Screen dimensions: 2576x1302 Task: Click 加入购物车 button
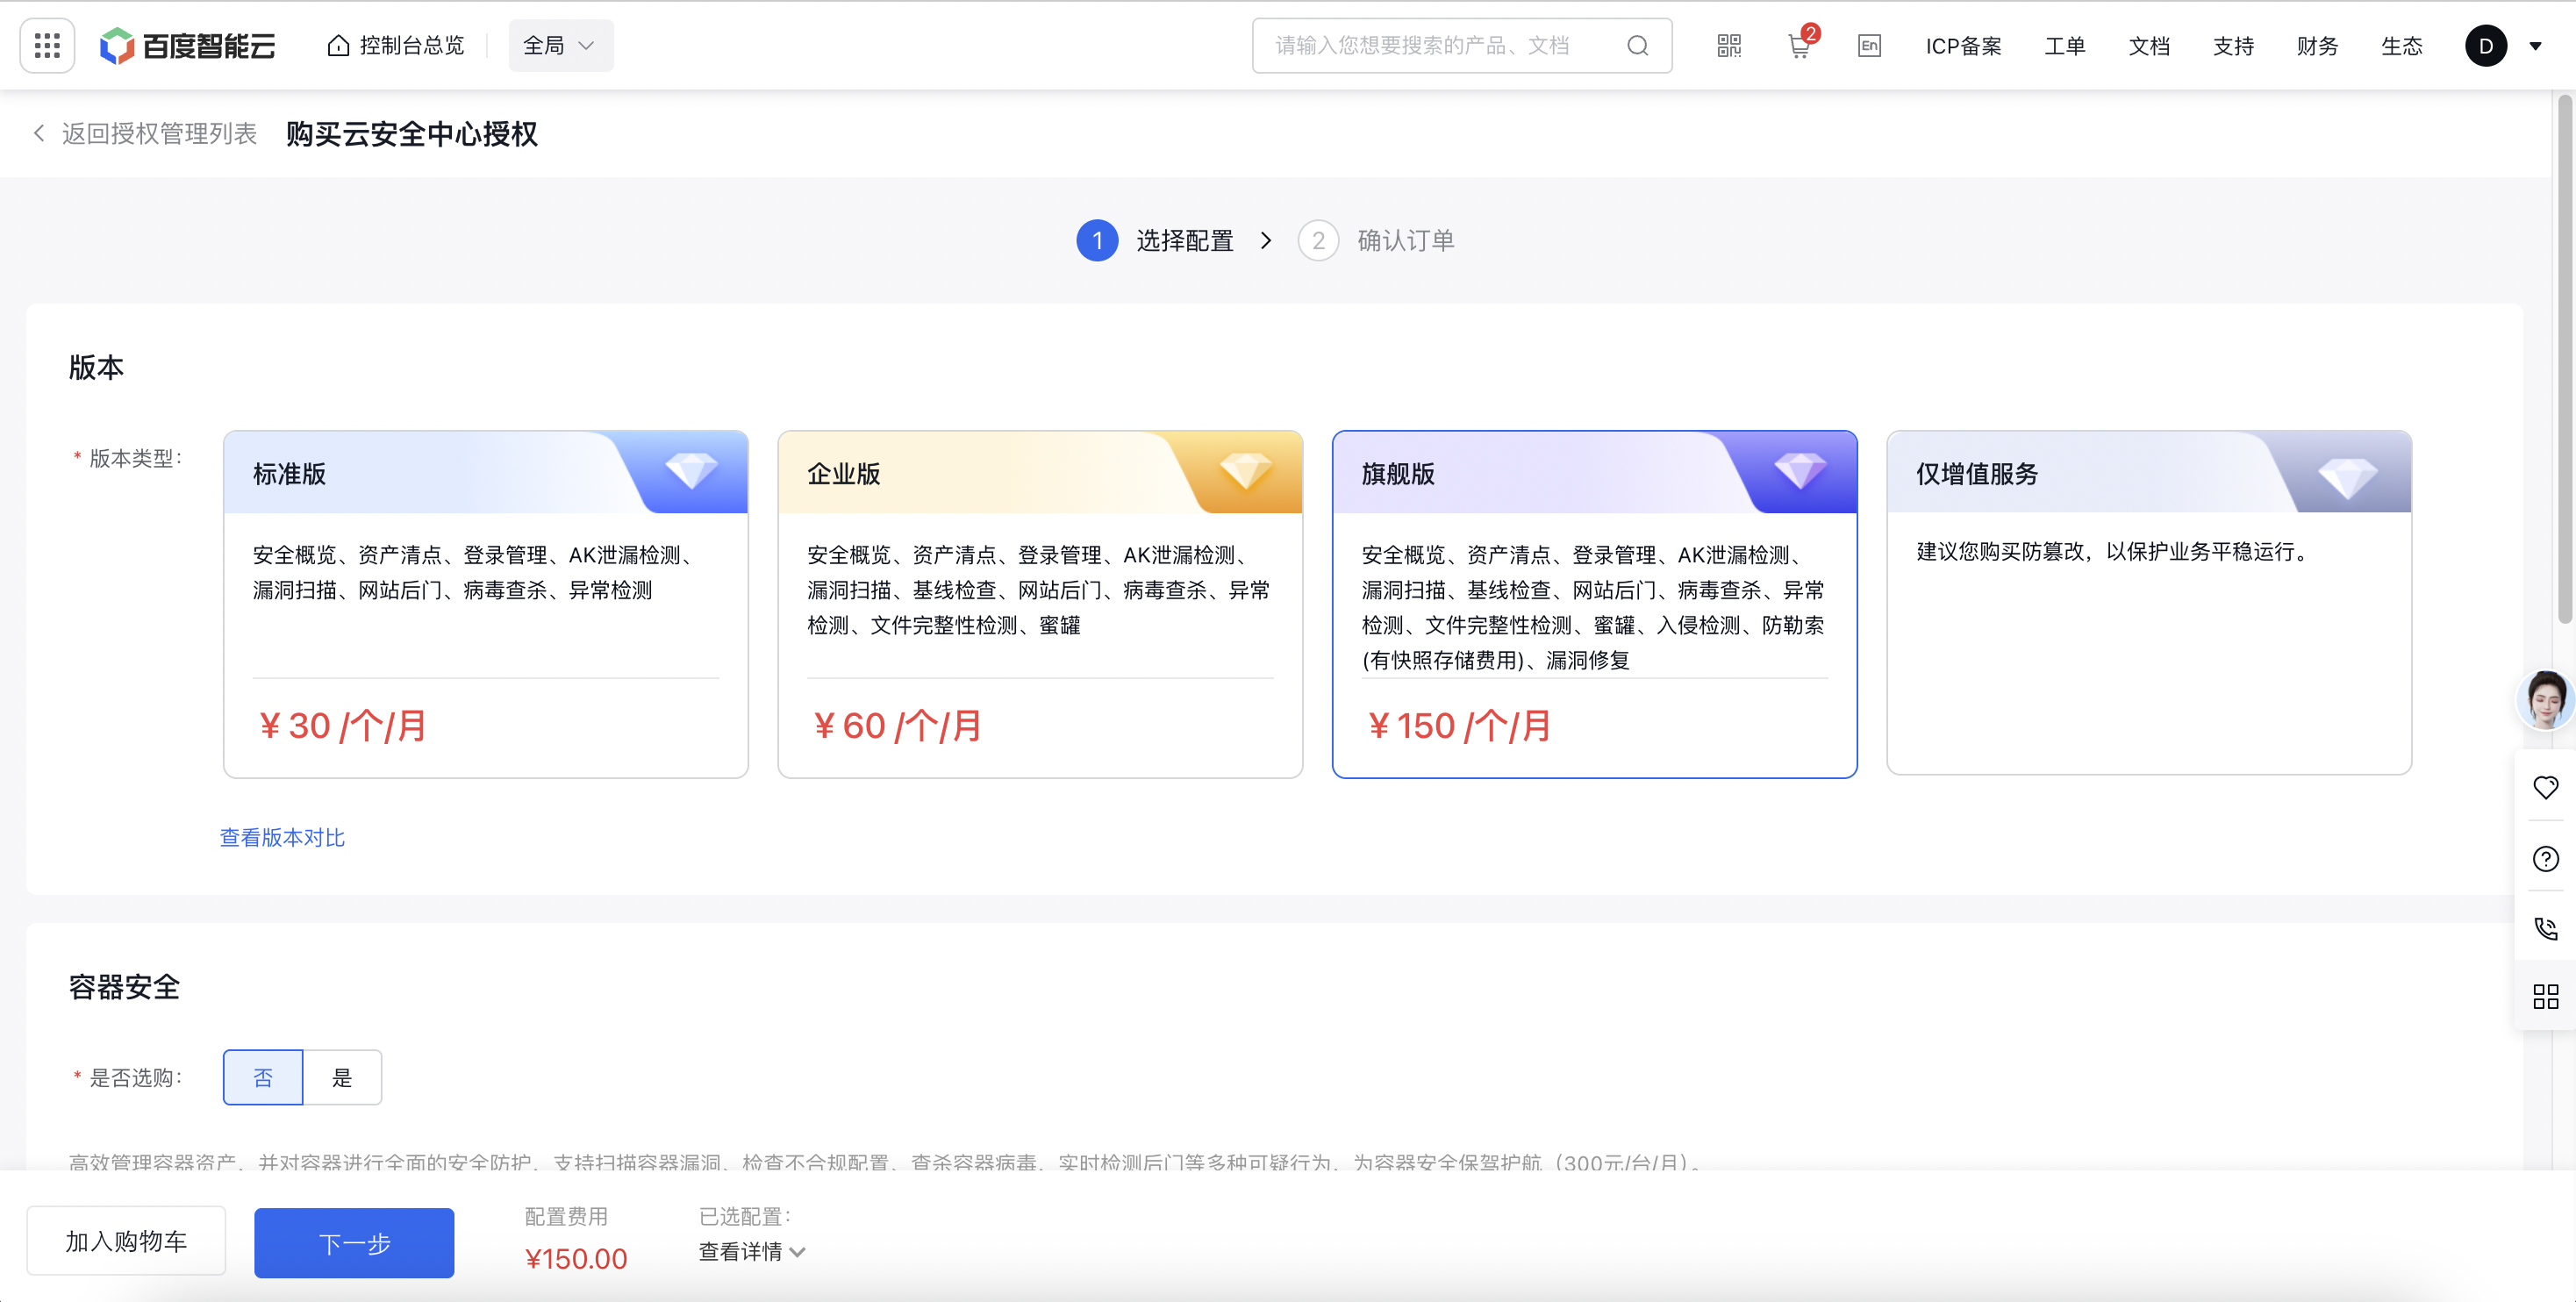pyautogui.click(x=126, y=1241)
